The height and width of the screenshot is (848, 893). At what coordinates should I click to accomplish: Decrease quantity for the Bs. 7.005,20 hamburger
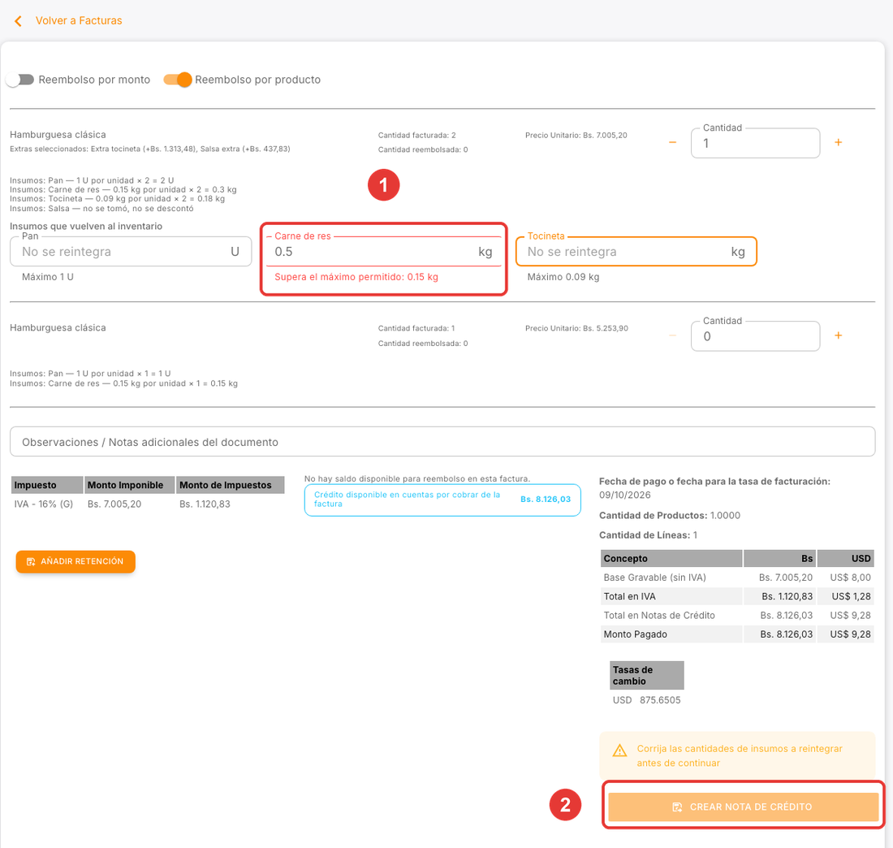pyautogui.click(x=673, y=142)
